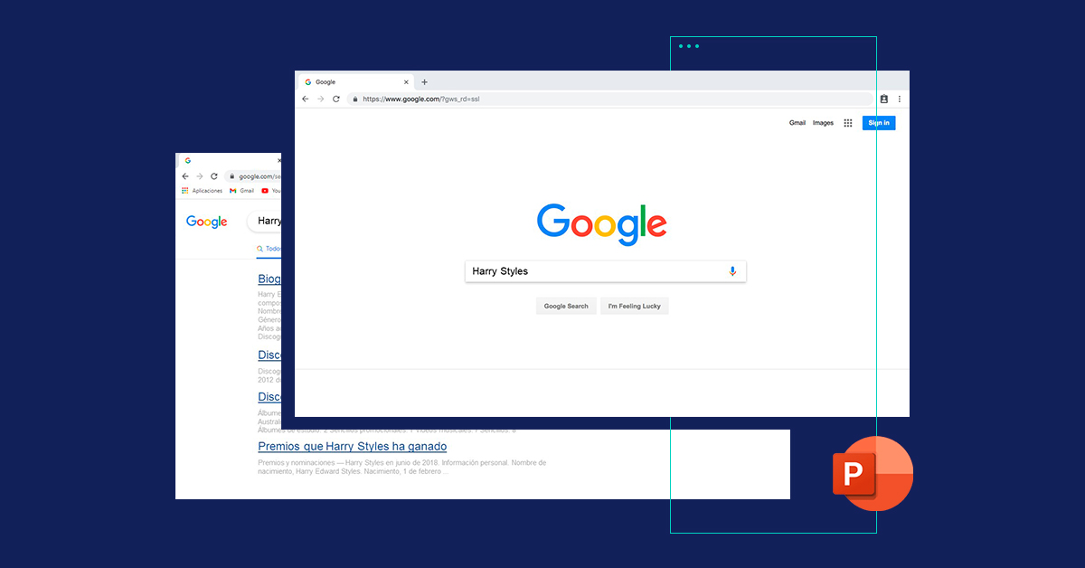This screenshot has height=568, width=1085.
Task: Select the Todos filter in the background window
Action: click(x=268, y=248)
